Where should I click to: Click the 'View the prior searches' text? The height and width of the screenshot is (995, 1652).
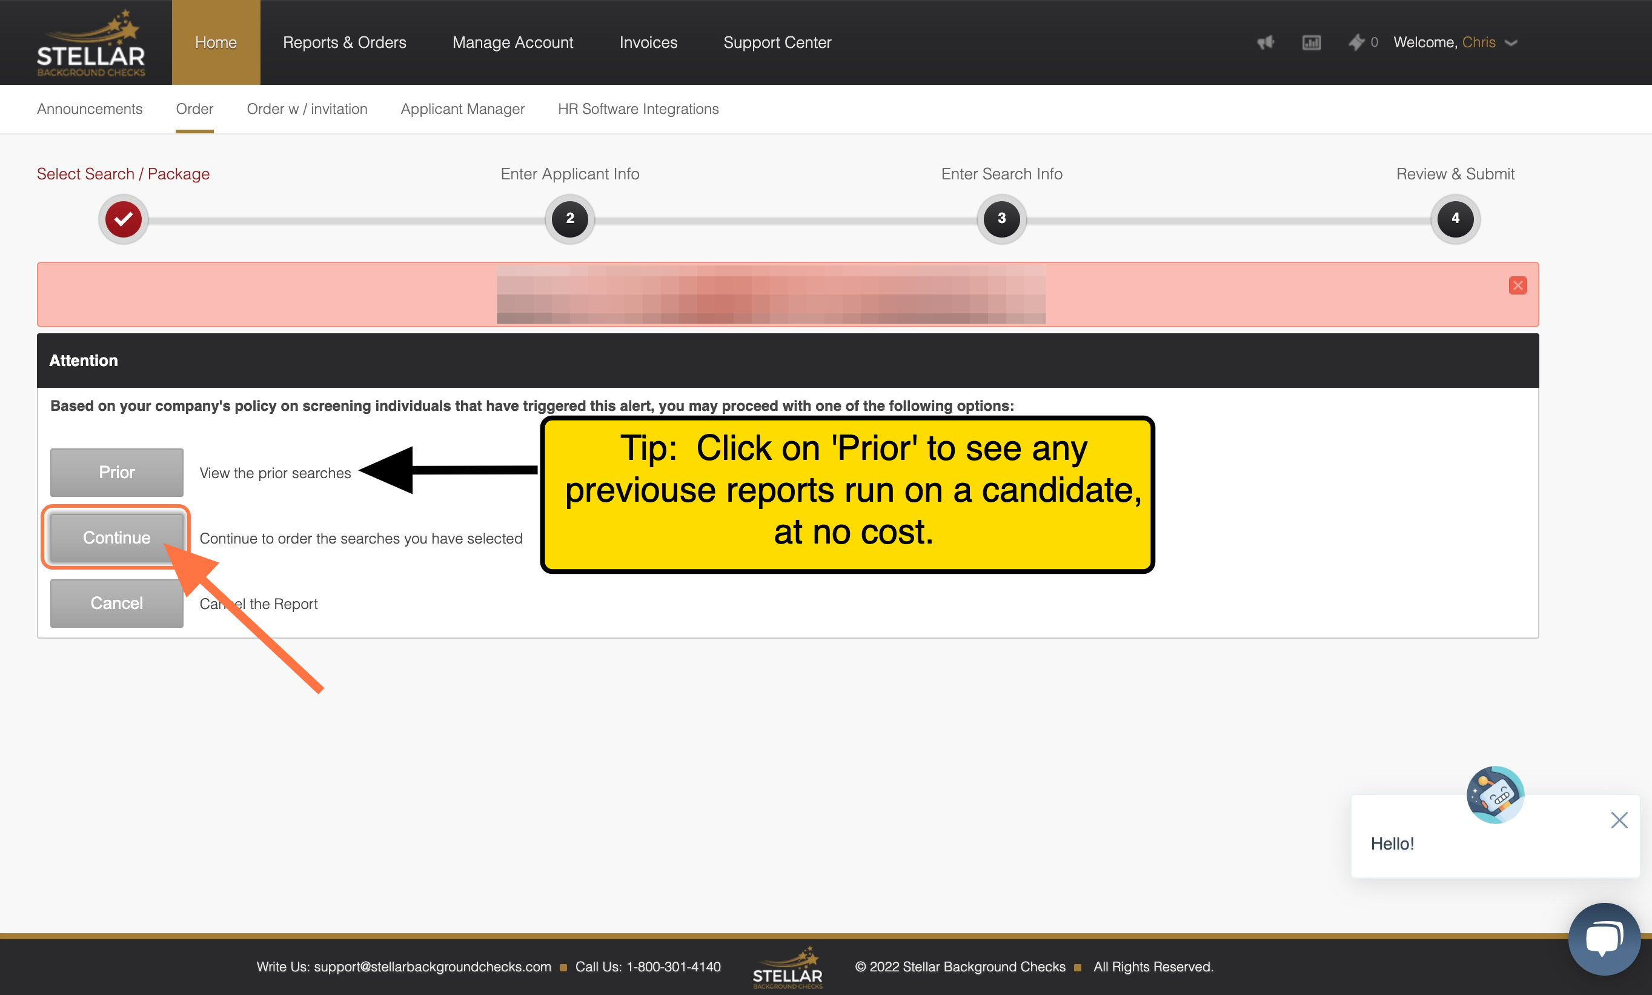[x=276, y=473]
